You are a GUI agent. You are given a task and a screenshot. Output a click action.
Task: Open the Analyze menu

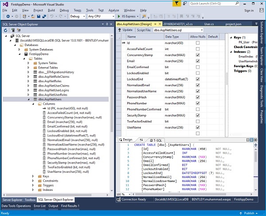point(113,10)
